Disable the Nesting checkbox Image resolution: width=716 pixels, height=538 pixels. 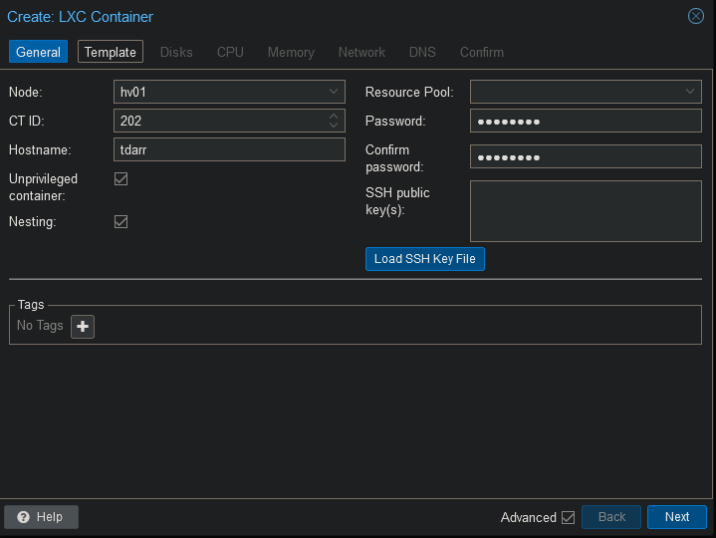tap(121, 221)
